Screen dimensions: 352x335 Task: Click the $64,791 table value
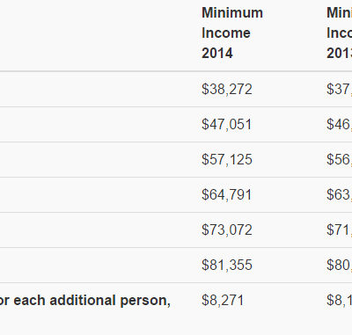click(x=226, y=194)
